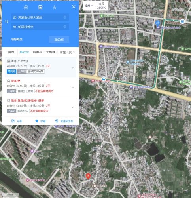Click the 分享 share icon
The image size is (191, 198).
(13, 121)
